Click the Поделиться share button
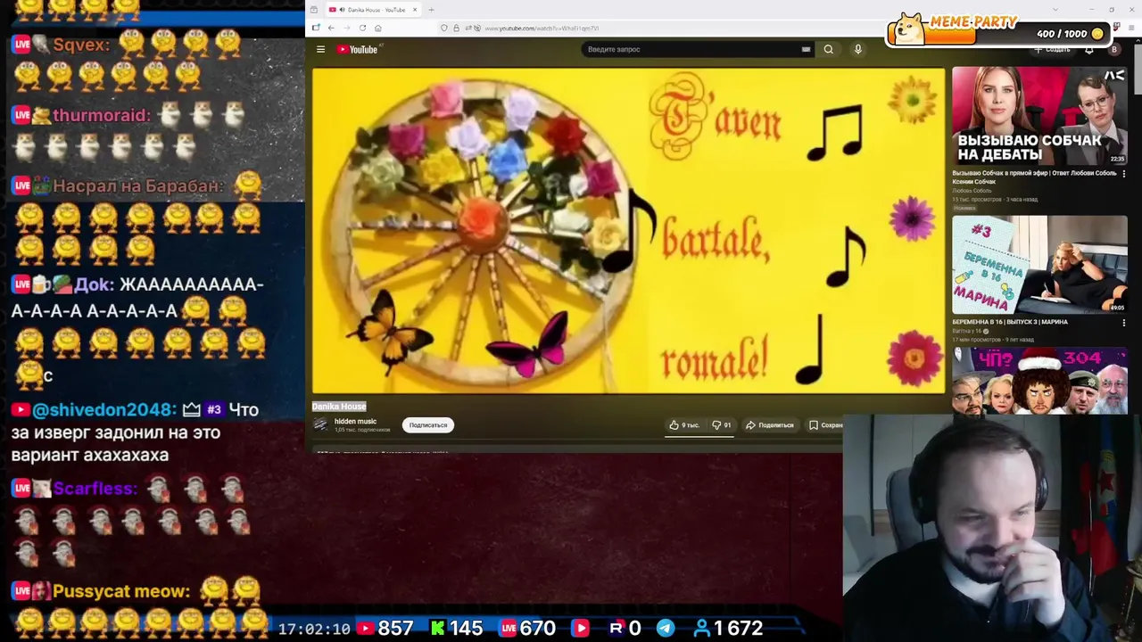 click(769, 425)
